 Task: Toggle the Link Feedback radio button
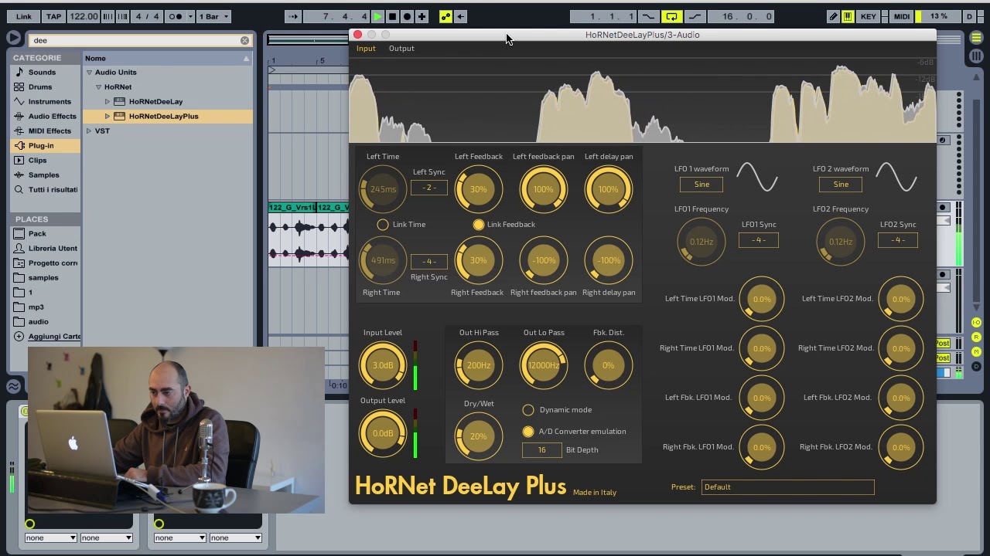pos(479,225)
